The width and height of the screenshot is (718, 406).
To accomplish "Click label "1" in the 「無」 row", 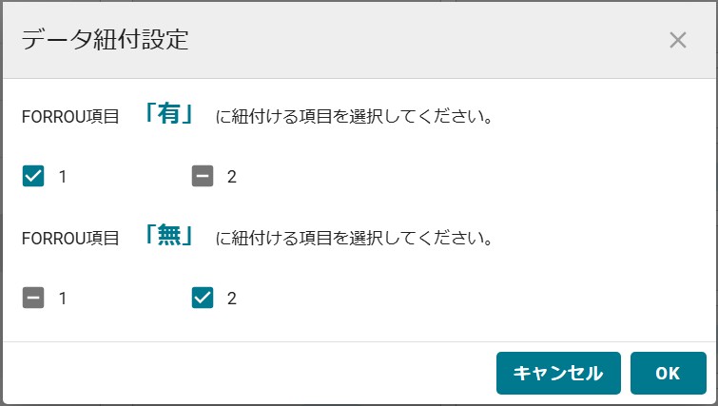I will [x=63, y=299].
